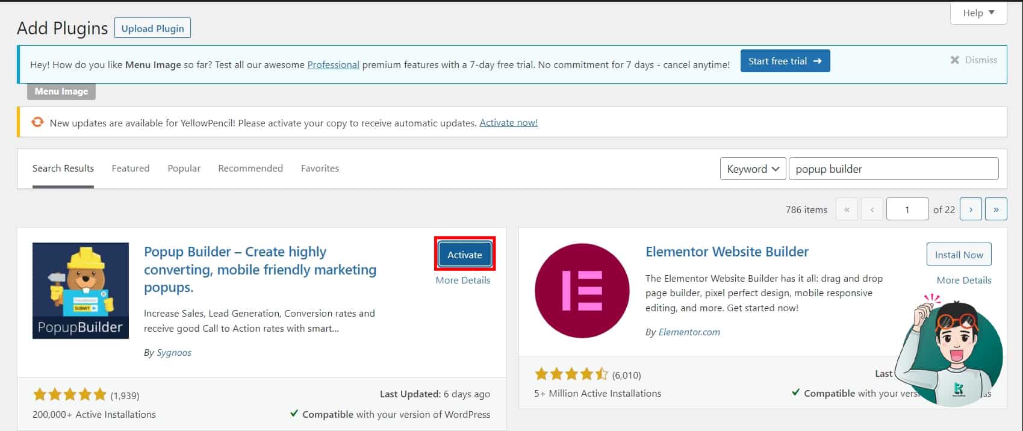Switch to the Featured tab
This screenshot has width=1023, height=431.
click(x=131, y=169)
